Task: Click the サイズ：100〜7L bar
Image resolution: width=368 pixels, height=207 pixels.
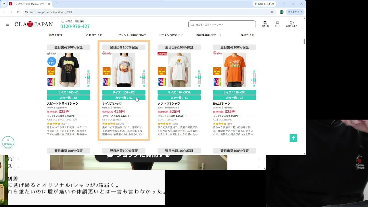Action: click(x=68, y=92)
